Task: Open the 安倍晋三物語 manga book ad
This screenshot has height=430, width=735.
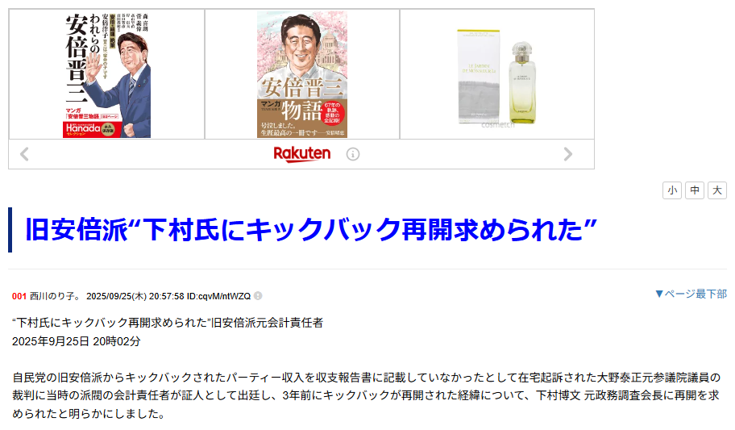Action: pos(302,75)
